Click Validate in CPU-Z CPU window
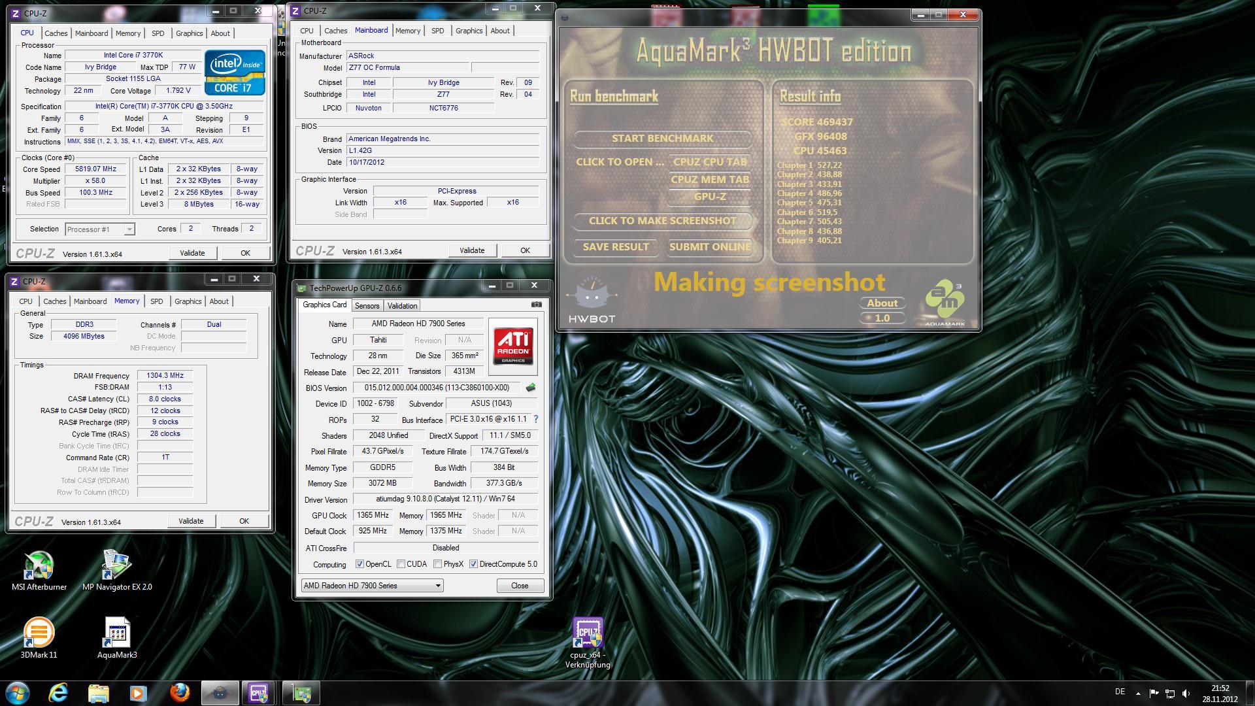Image resolution: width=1255 pixels, height=706 pixels. click(x=192, y=253)
